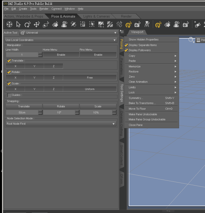Select the person-figure tool in first toolbar group
The width and height of the screenshot is (205, 213).
64,24
